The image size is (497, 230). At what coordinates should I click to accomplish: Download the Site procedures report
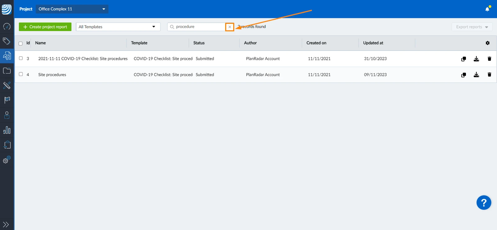pos(476,74)
